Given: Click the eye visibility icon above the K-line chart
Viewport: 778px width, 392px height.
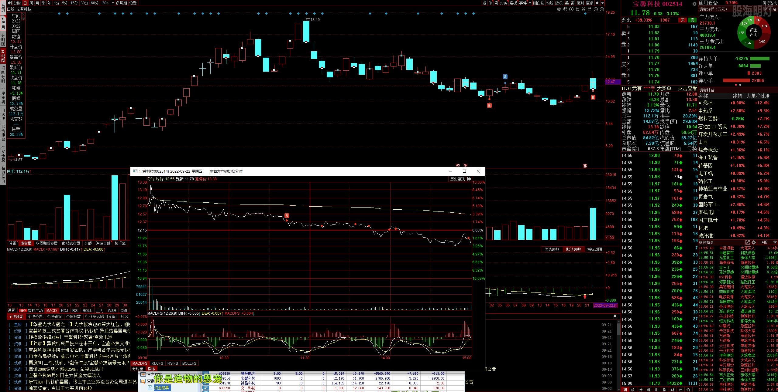Looking at the screenshot, I should [x=559, y=9].
